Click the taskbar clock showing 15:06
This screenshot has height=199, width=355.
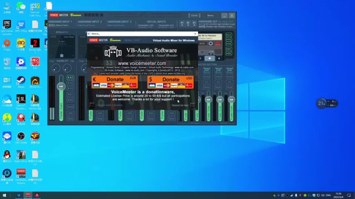[339, 195]
